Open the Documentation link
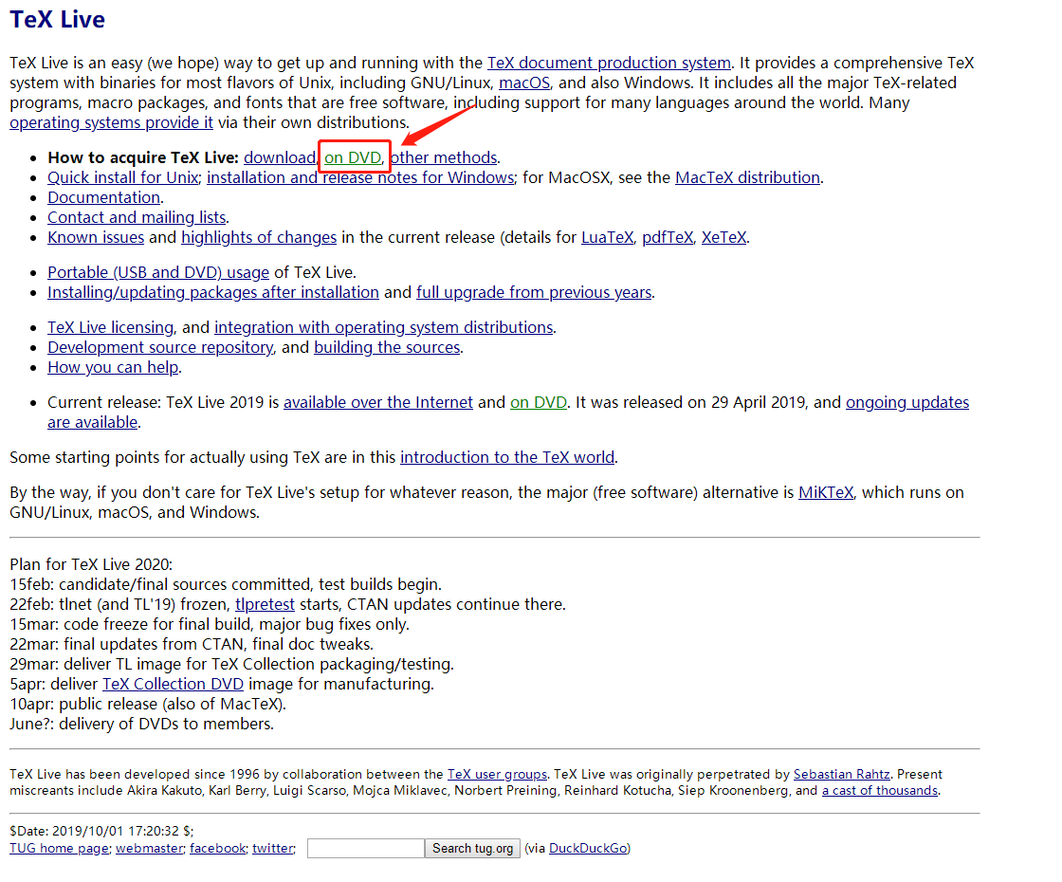This screenshot has height=882, width=1062. (103, 198)
